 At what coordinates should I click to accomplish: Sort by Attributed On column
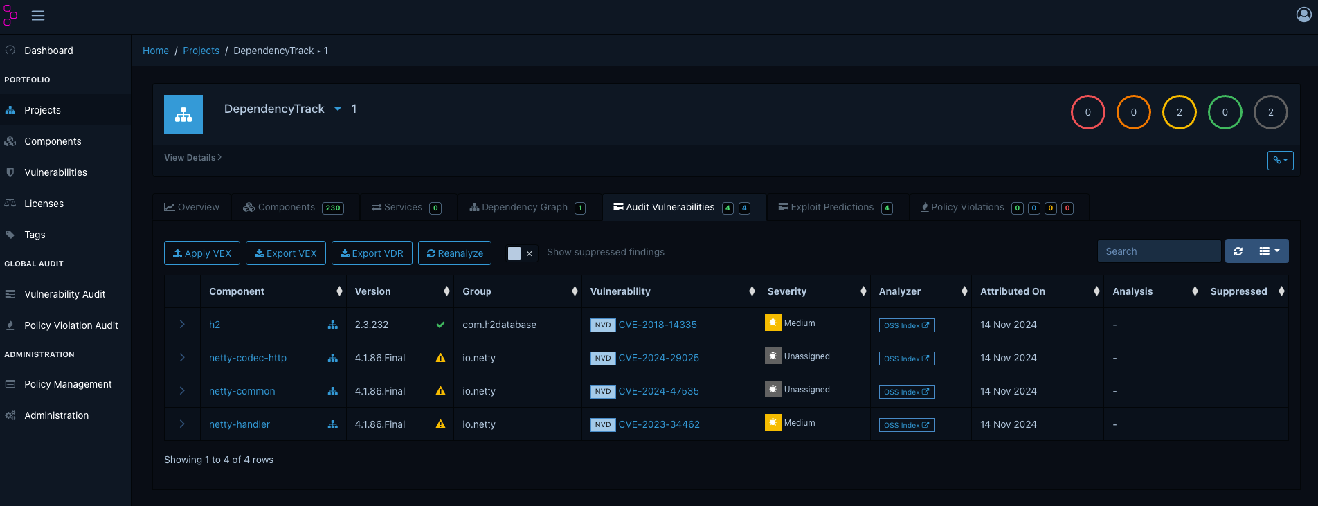1038,291
